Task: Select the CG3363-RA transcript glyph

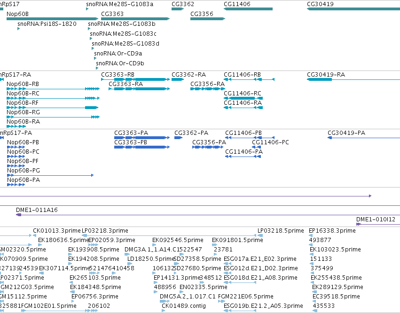Action: click(x=139, y=89)
